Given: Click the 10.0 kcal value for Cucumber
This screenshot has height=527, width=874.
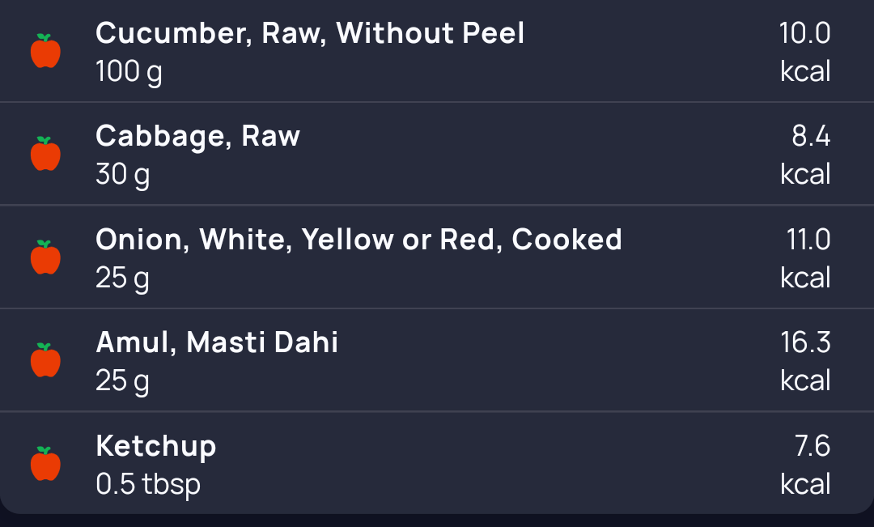Looking at the screenshot, I should 805,52.
